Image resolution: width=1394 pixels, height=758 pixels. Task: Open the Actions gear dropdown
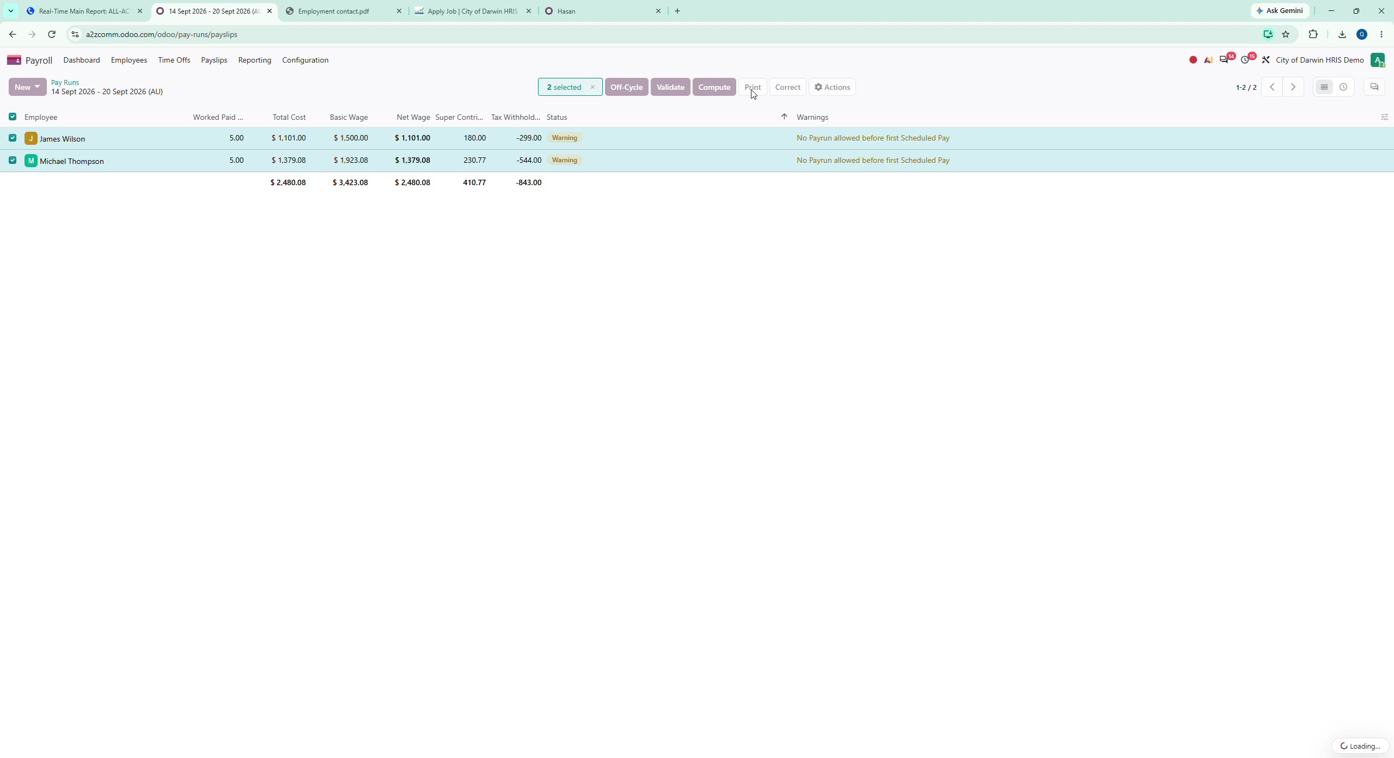pyautogui.click(x=832, y=87)
